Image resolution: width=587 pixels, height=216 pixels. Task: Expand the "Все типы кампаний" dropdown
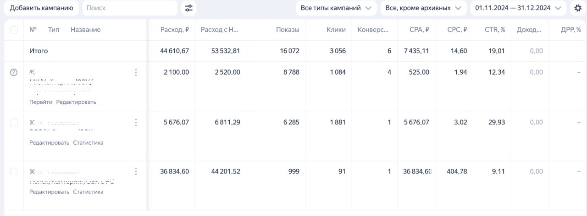coord(337,8)
